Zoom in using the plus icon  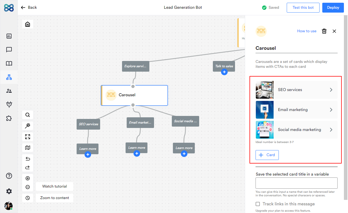tap(27, 178)
